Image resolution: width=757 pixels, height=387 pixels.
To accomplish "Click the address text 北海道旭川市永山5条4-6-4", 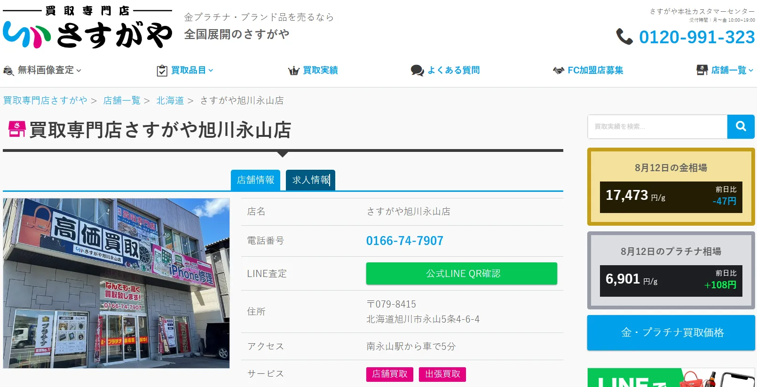I will pyautogui.click(x=423, y=319).
